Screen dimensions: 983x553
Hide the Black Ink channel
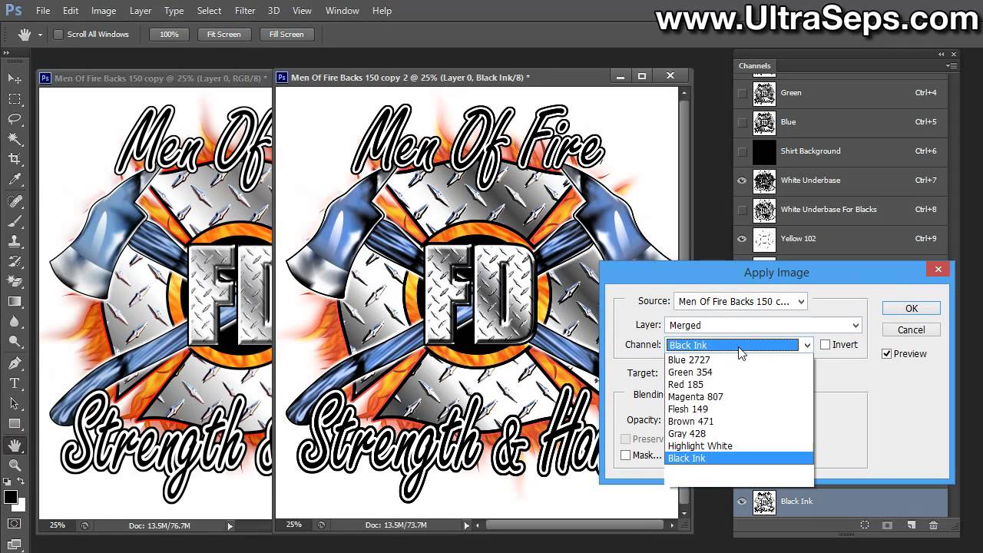[742, 502]
